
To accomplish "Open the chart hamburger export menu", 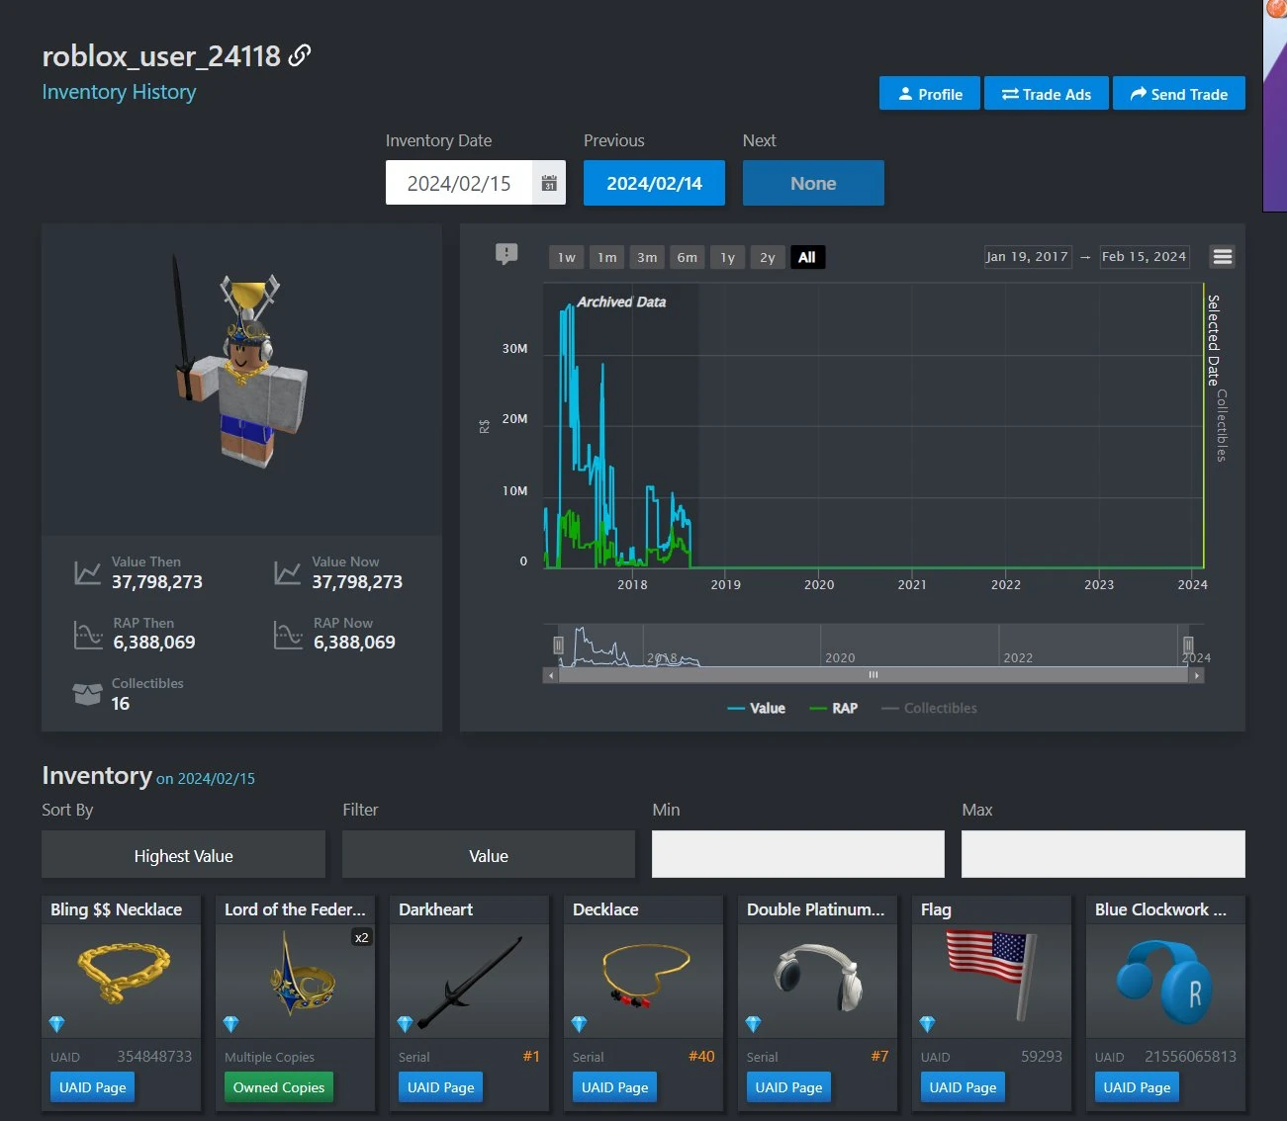I will [x=1223, y=257].
